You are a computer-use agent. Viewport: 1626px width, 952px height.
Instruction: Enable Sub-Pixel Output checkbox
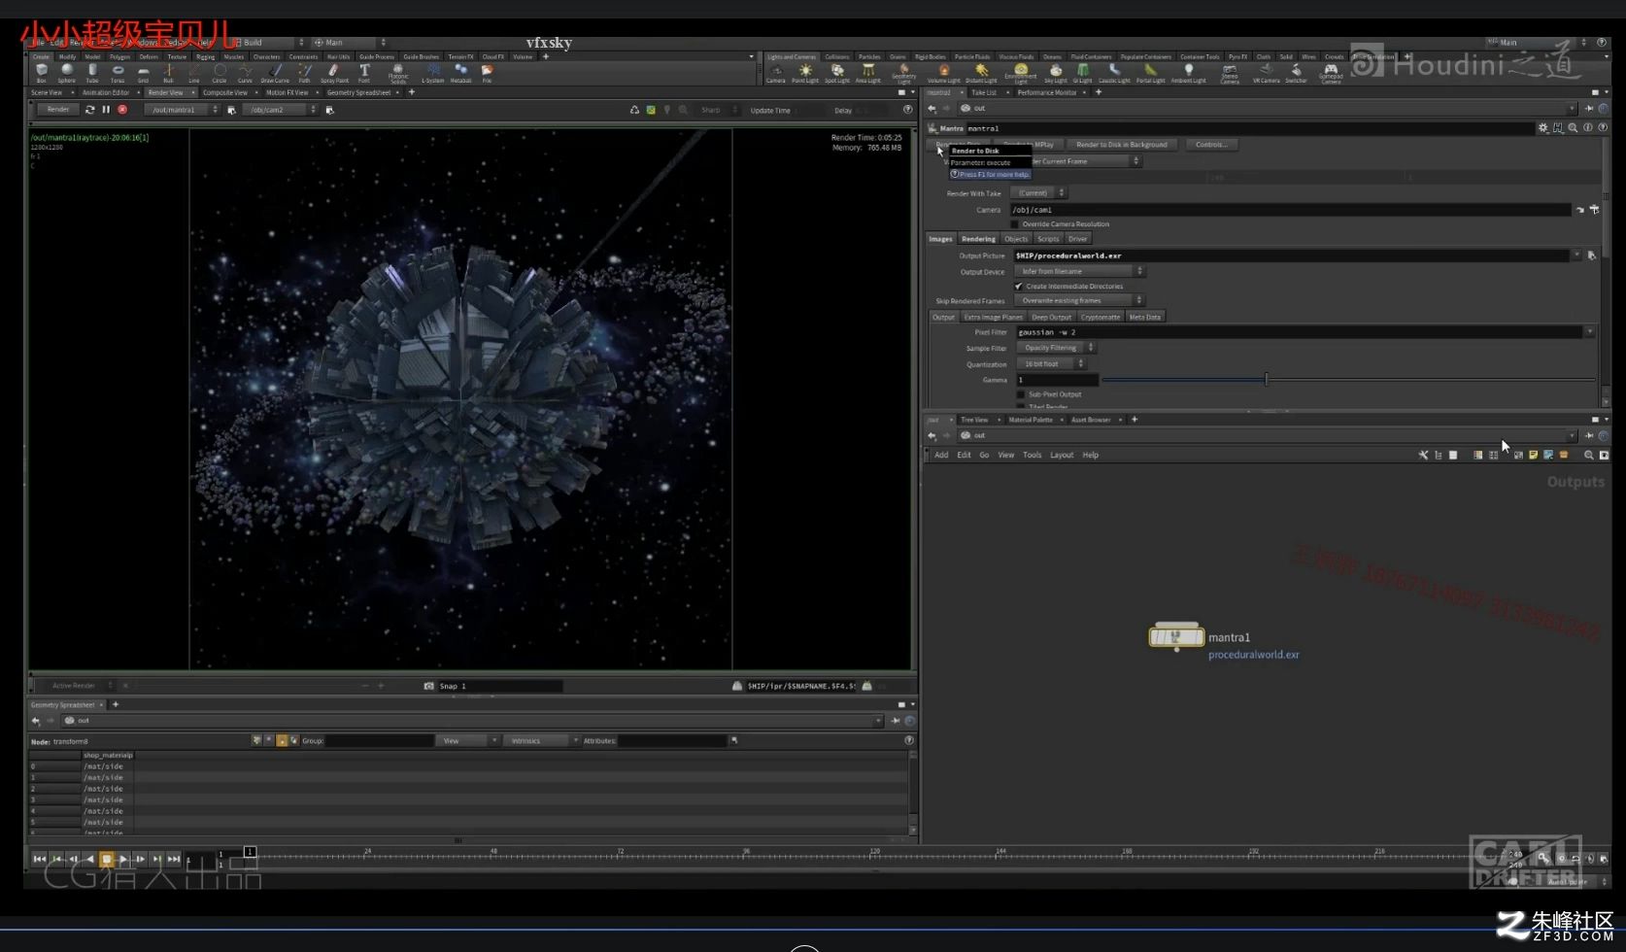[x=1021, y=394]
